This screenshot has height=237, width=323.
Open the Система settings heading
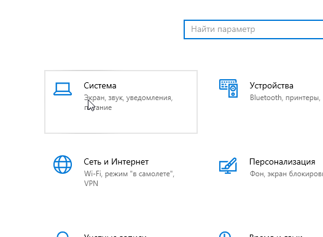click(x=100, y=86)
